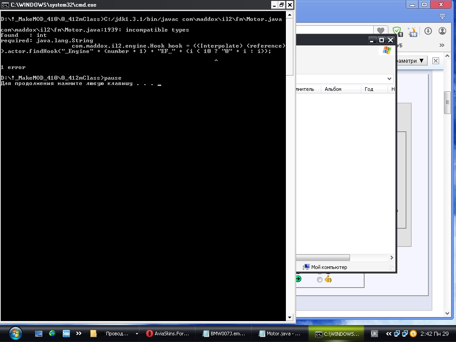Viewport: 456px width, 342px height.
Task: Open the параметри dropdown button
Action: [412, 61]
